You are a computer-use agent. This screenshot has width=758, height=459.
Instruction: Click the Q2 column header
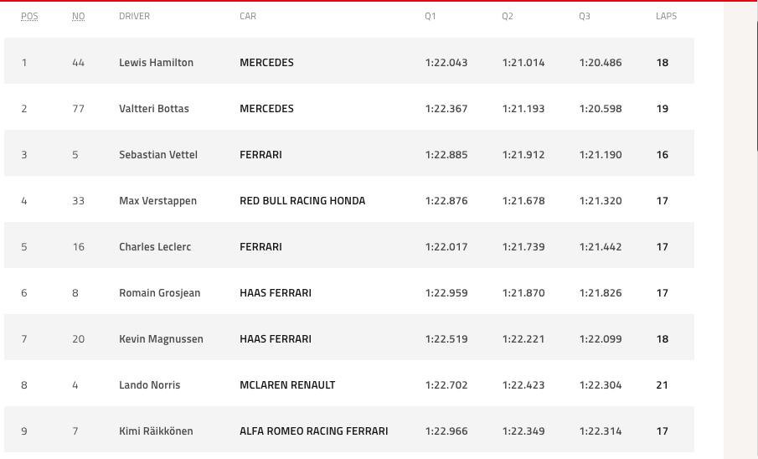507,16
